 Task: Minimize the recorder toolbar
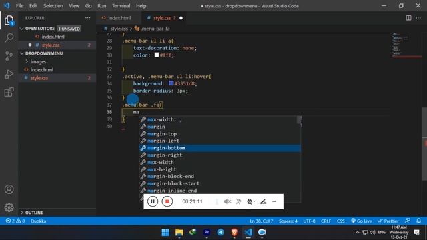274,201
